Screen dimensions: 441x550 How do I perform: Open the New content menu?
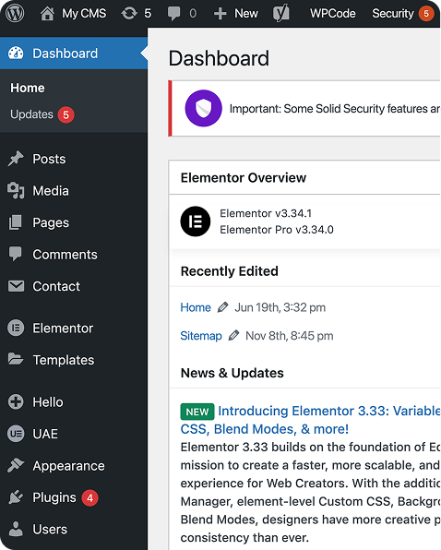click(246, 13)
